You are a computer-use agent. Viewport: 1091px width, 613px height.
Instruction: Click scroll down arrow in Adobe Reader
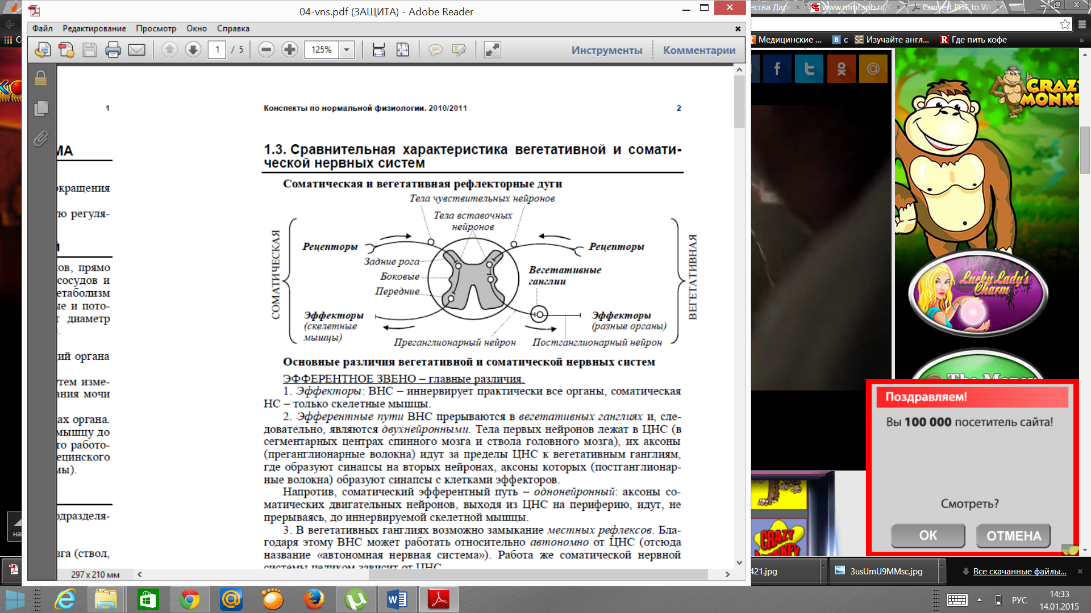pos(739,562)
